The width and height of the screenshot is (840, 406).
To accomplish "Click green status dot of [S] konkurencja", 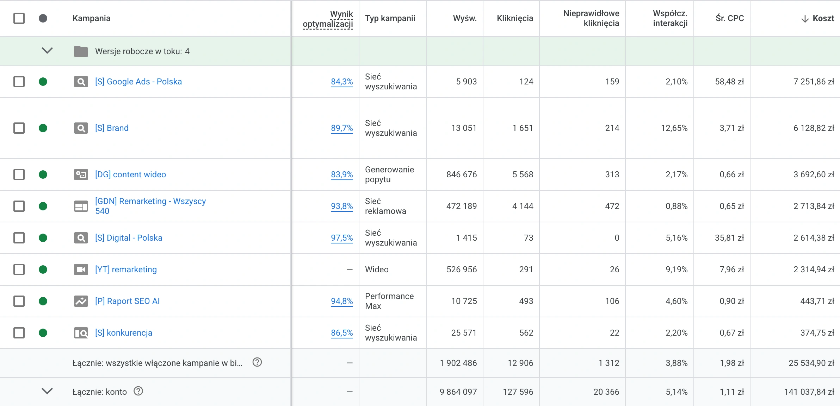I will click(43, 333).
